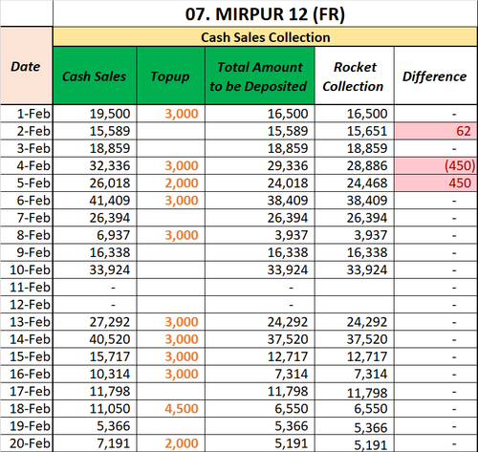Screen dimensions: 478x452
Task: Select the 'Topup' column header
Action: [x=171, y=75]
